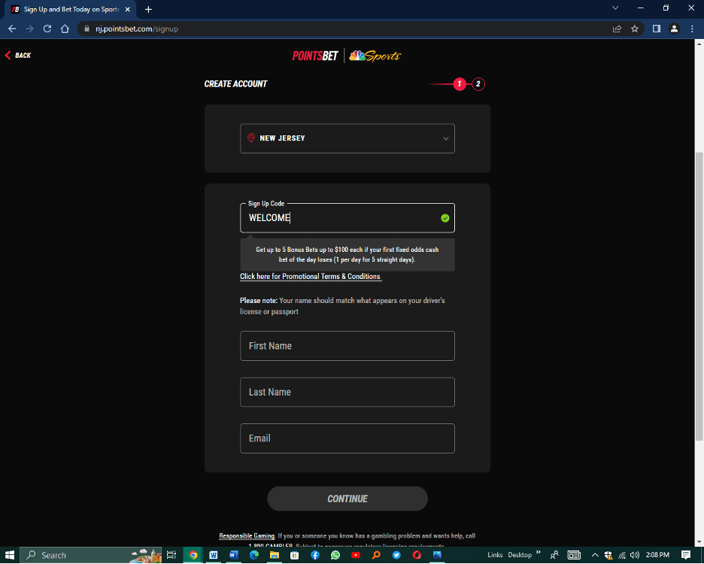The width and height of the screenshot is (704, 564).
Task: Click the red BACK arrow icon
Action: [8, 56]
